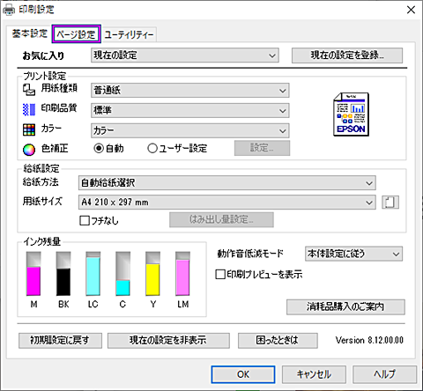Viewport: 423px width, 391px height.
Task: Click the paper orientation icon beside paper size
Action: (390, 203)
